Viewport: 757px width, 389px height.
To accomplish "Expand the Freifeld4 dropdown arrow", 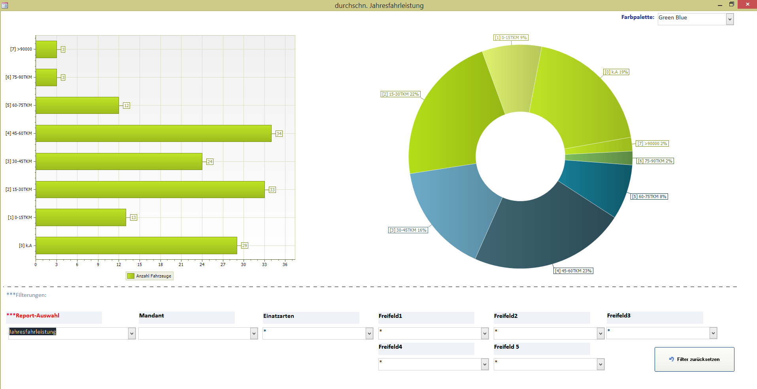I will [x=485, y=364].
